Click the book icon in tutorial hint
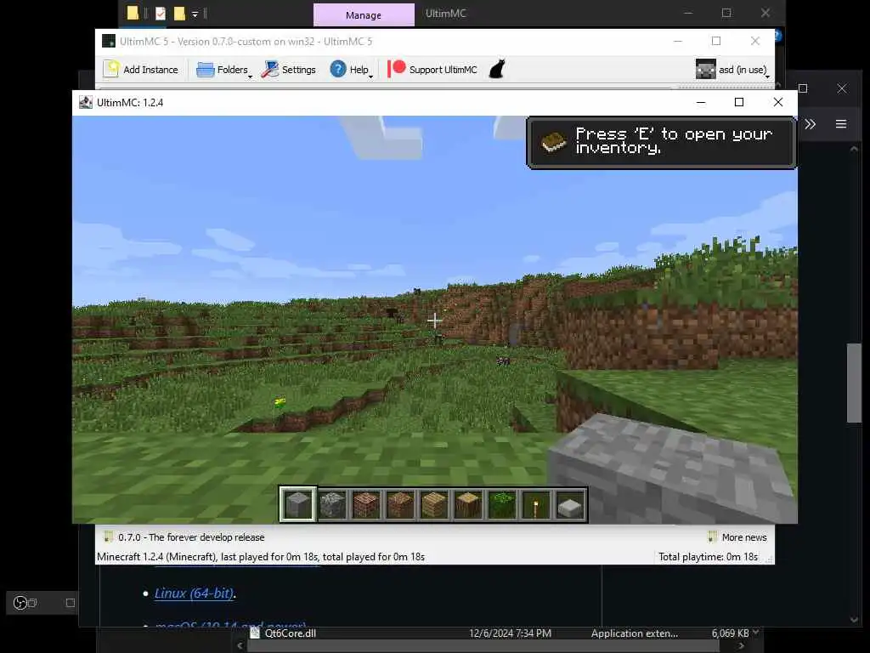This screenshot has height=653, width=870. click(553, 142)
